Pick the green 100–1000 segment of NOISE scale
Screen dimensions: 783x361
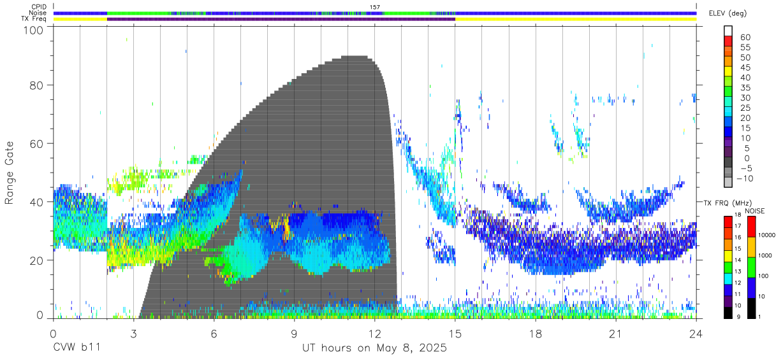[751, 267]
